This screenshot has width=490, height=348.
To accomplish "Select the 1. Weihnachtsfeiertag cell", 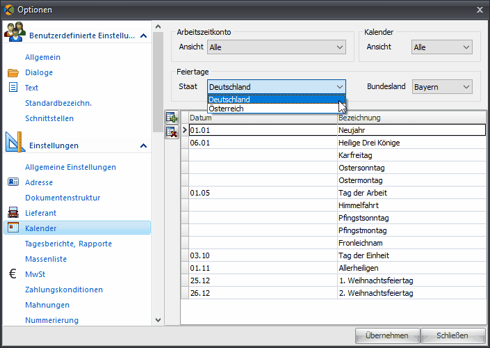I will click(x=411, y=280).
